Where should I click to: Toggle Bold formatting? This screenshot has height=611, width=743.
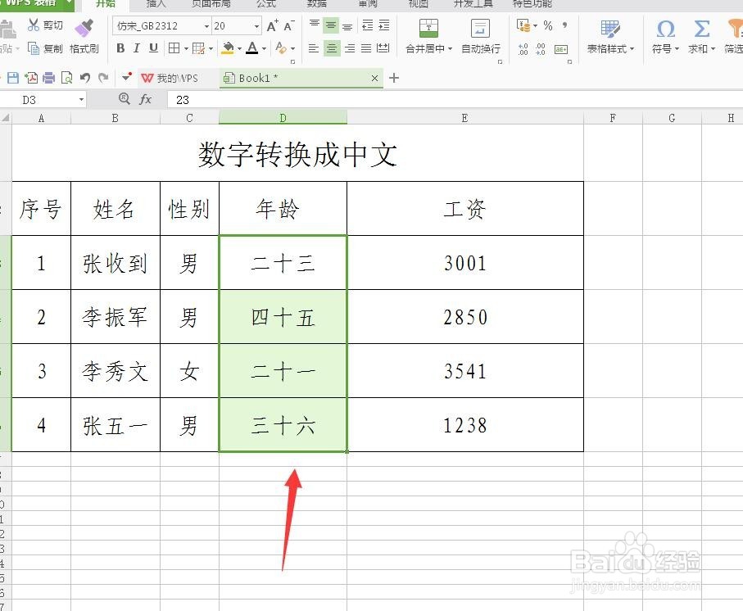(120, 49)
